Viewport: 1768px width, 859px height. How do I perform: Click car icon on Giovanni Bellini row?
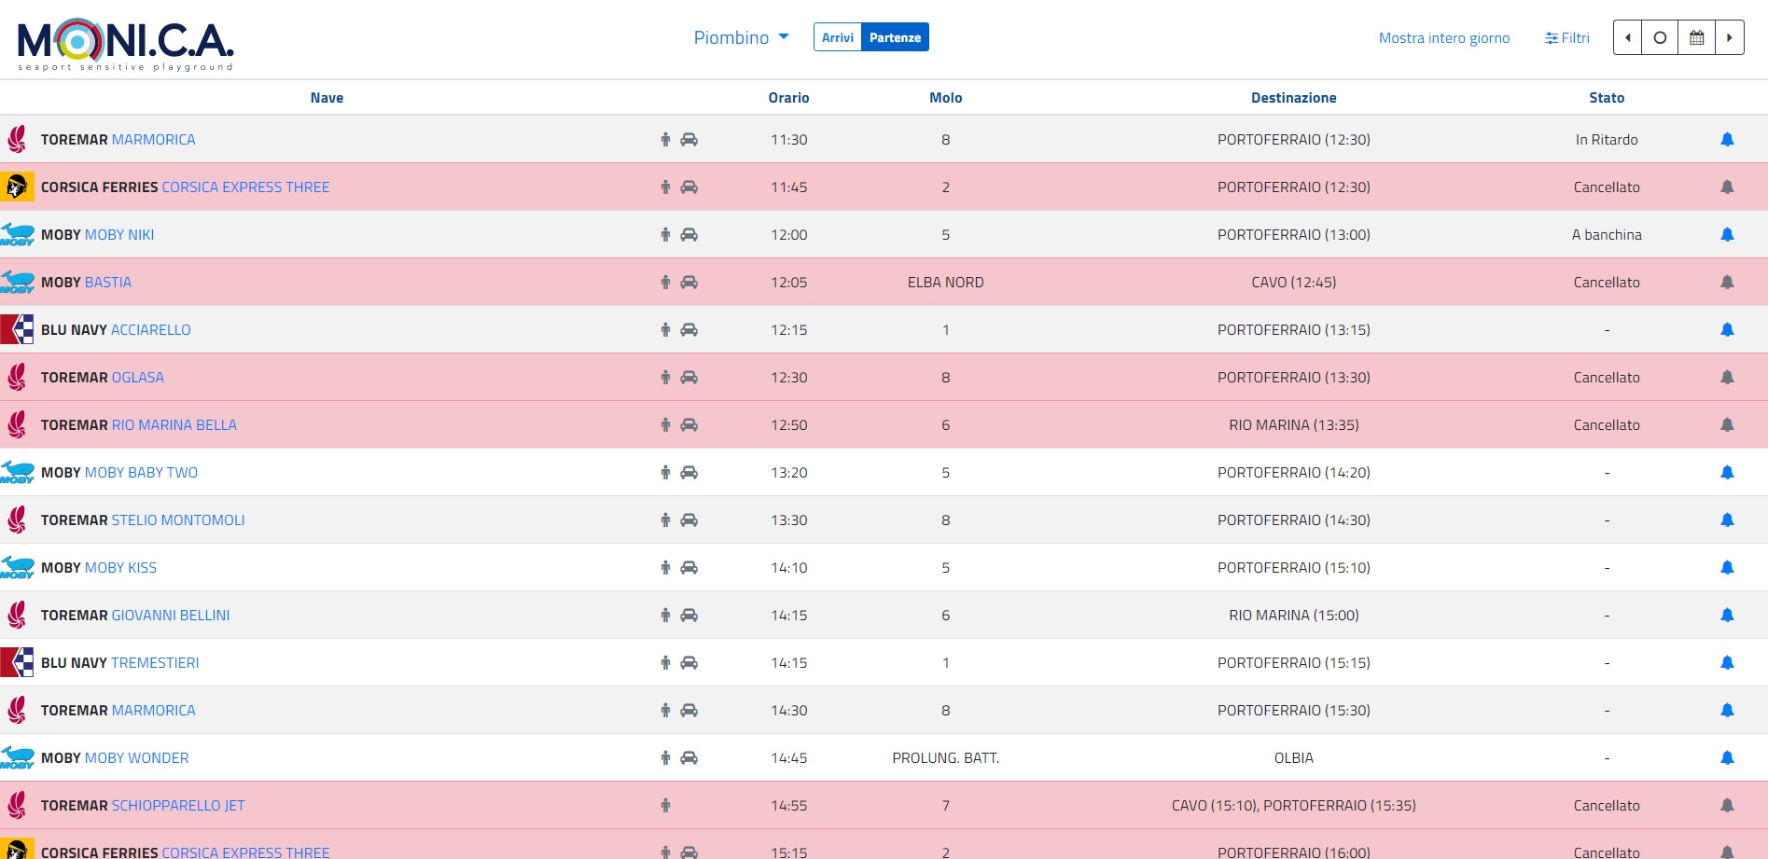689,615
